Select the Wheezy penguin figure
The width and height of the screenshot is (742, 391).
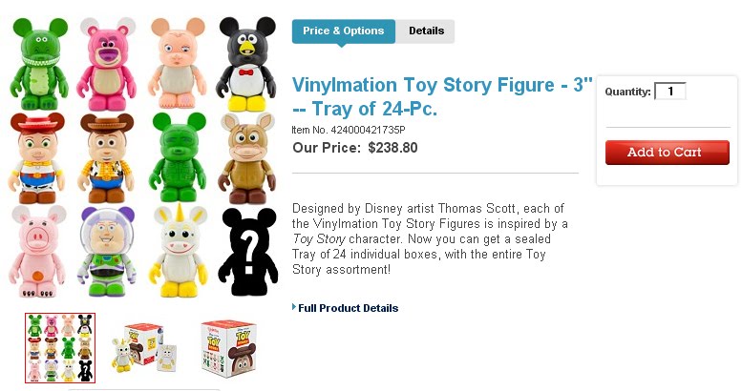coord(248,63)
